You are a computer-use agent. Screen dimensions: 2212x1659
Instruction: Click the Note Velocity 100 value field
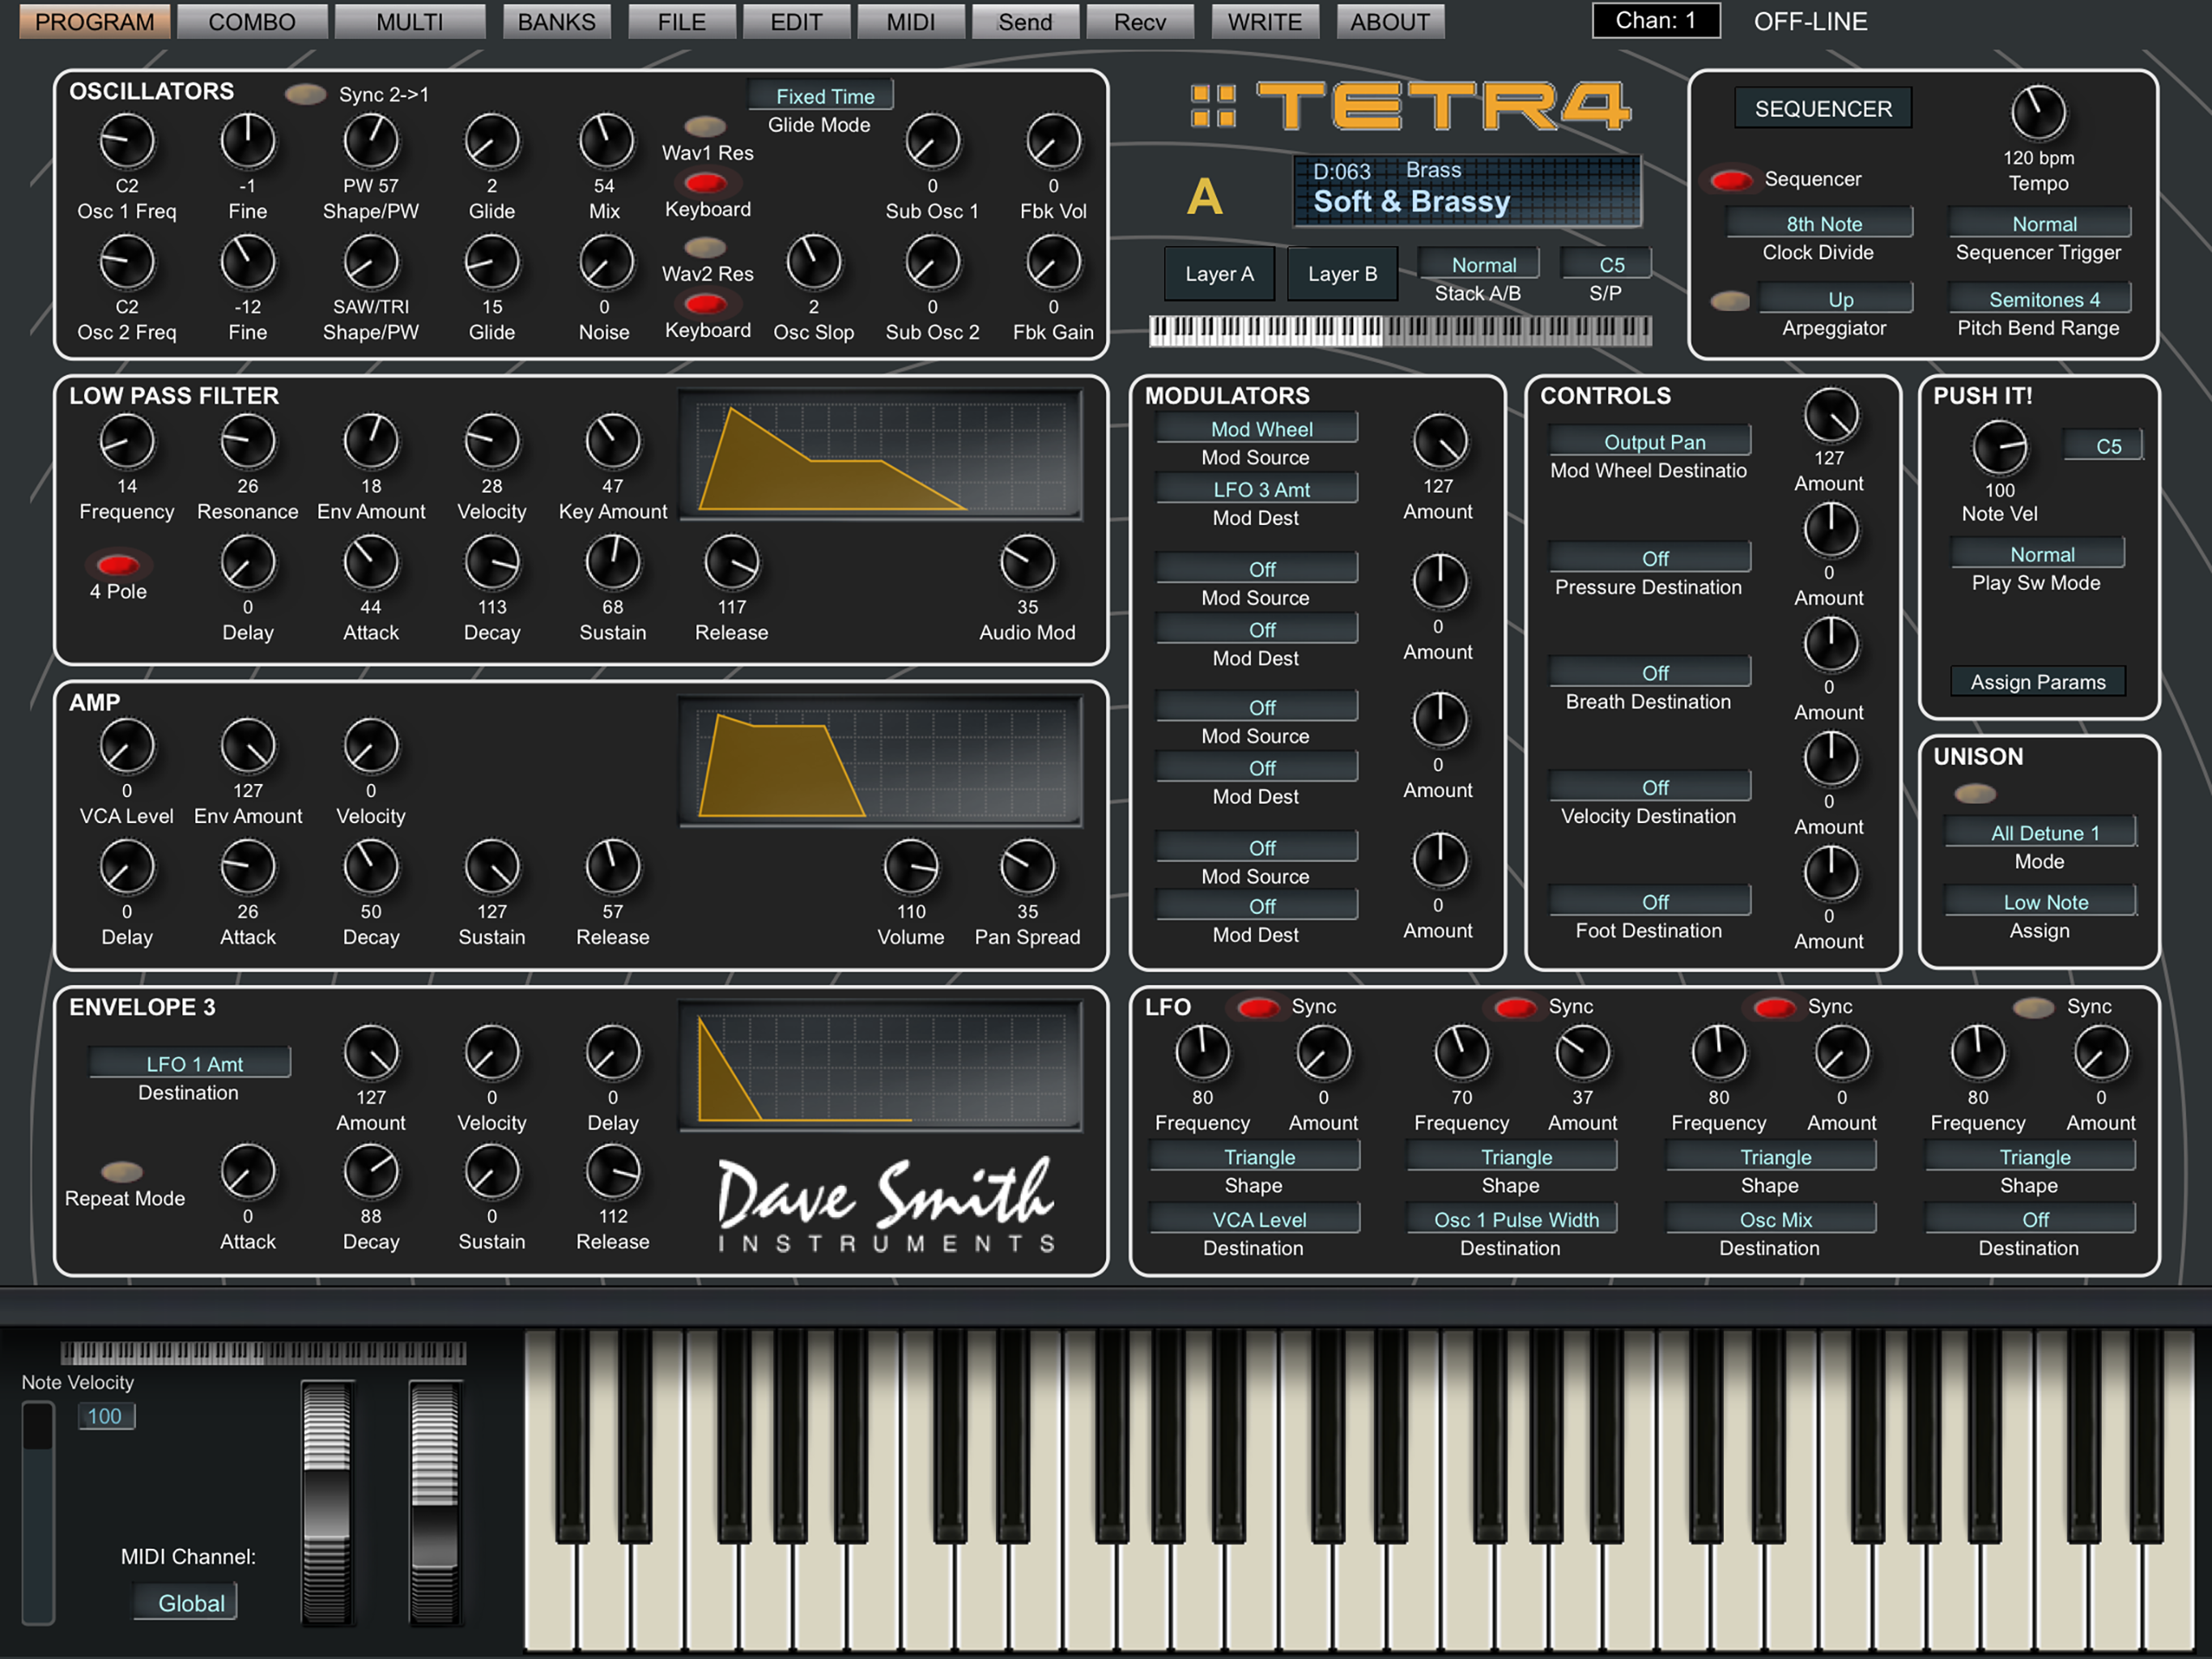(105, 1416)
